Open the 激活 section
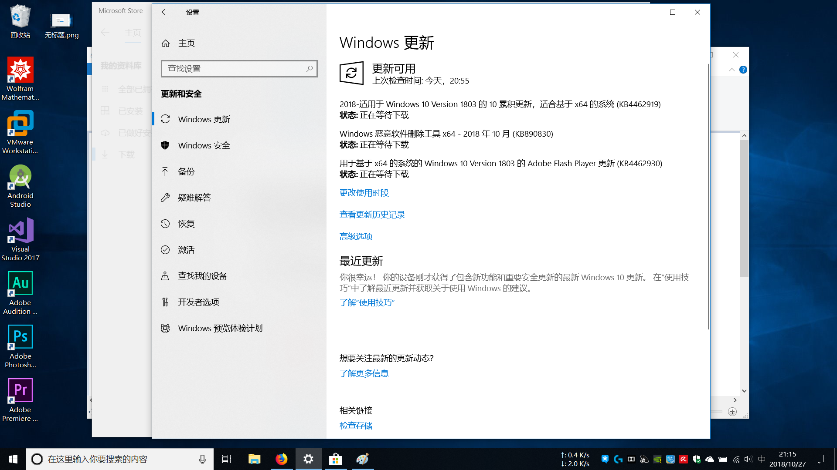This screenshot has height=470, width=837. point(239,250)
